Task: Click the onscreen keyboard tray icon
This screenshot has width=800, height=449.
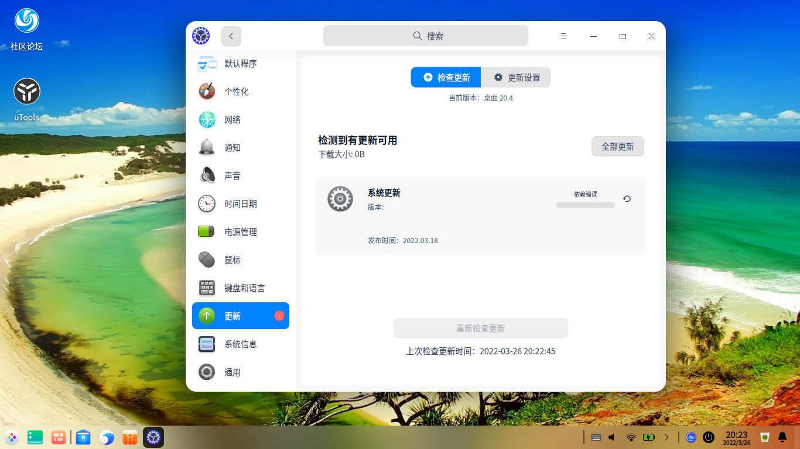Action: pyautogui.click(x=596, y=437)
